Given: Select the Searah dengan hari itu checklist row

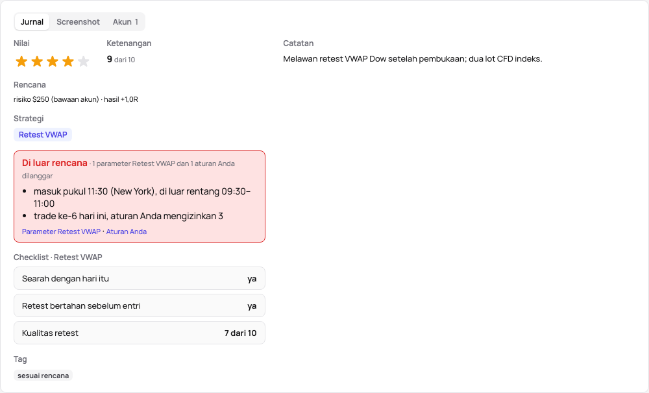Looking at the screenshot, I should tap(140, 278).
